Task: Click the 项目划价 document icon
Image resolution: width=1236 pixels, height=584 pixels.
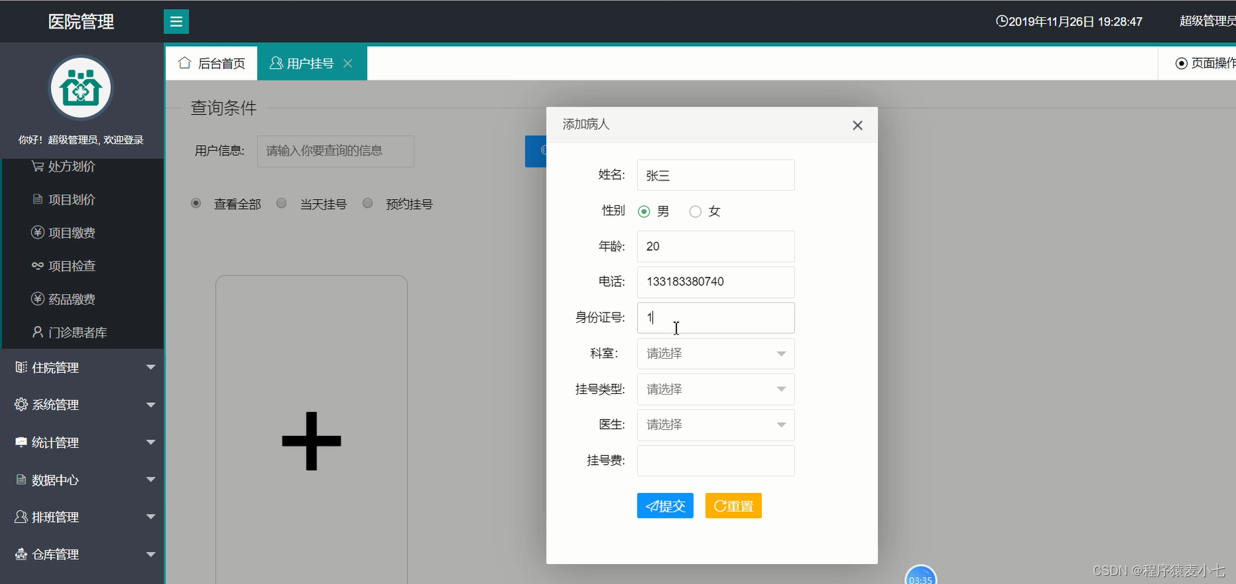Action: coord(38,199)
